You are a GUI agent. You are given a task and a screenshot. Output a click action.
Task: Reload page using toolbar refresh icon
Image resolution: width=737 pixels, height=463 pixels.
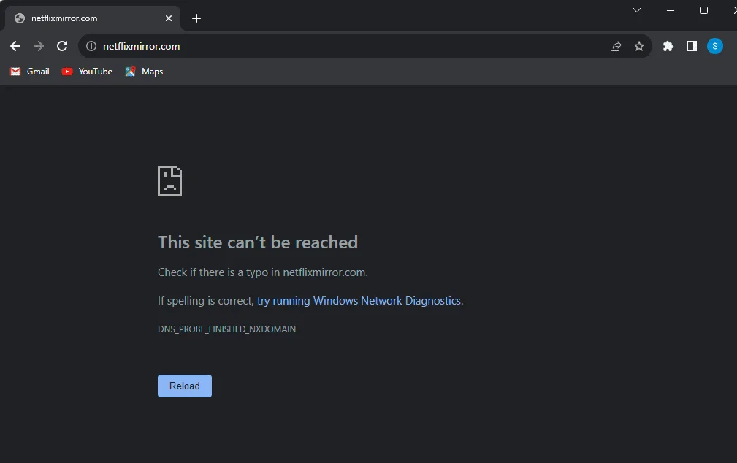coord(62,46)
